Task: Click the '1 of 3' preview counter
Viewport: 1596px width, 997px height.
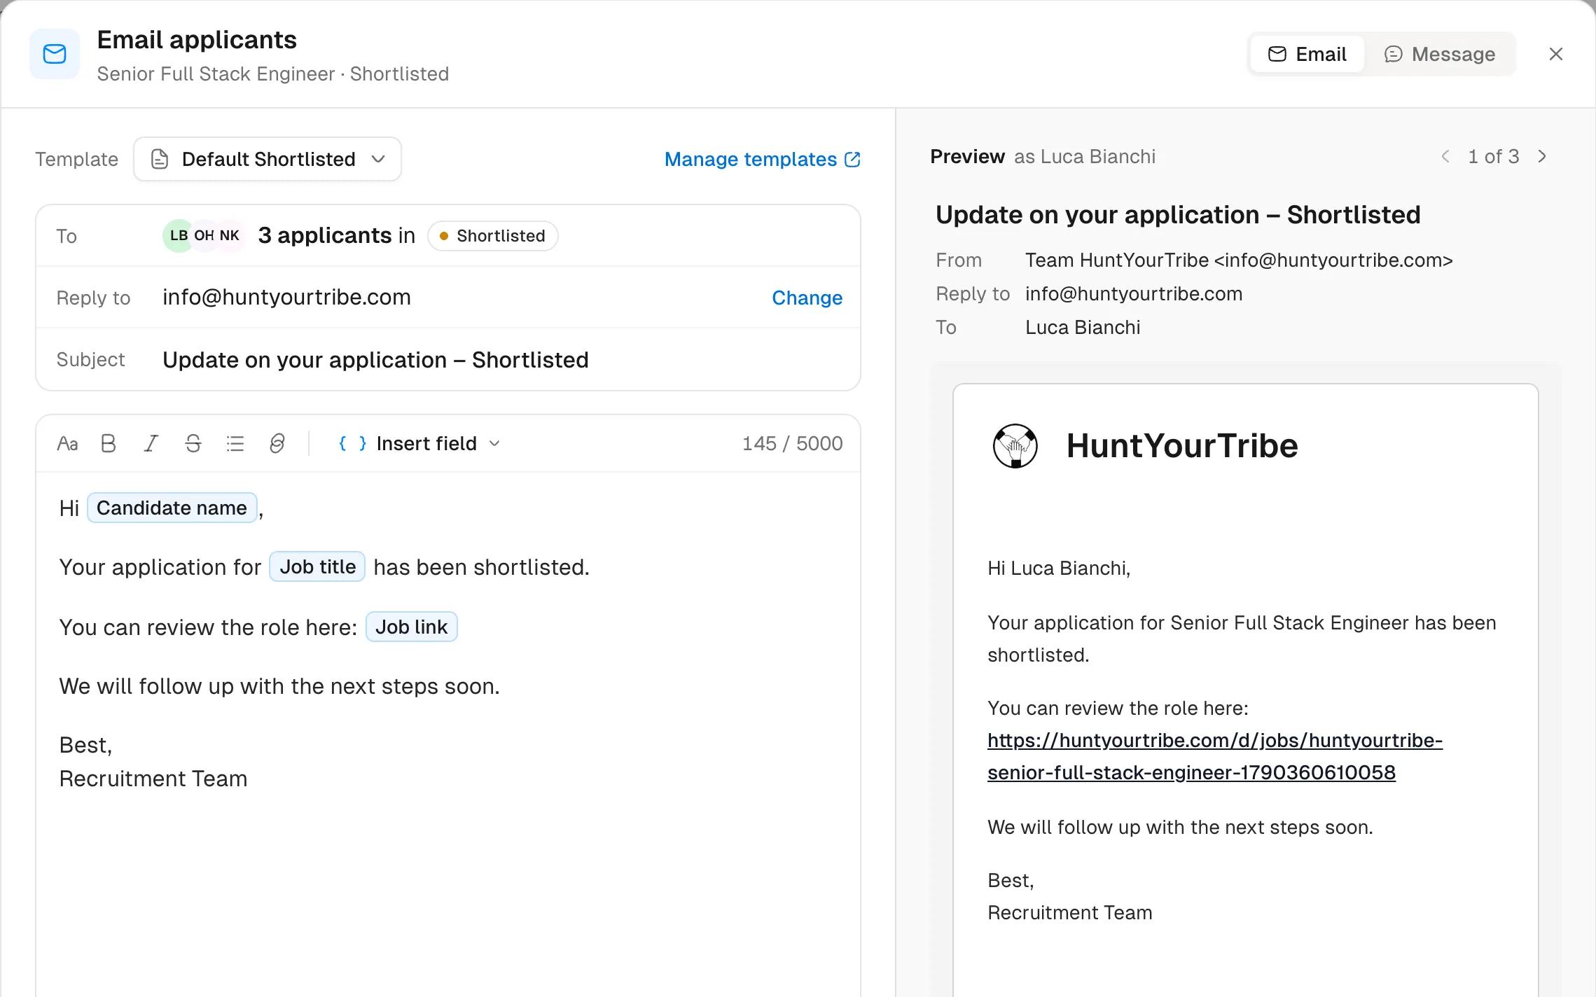Action: click(1494, 157)
